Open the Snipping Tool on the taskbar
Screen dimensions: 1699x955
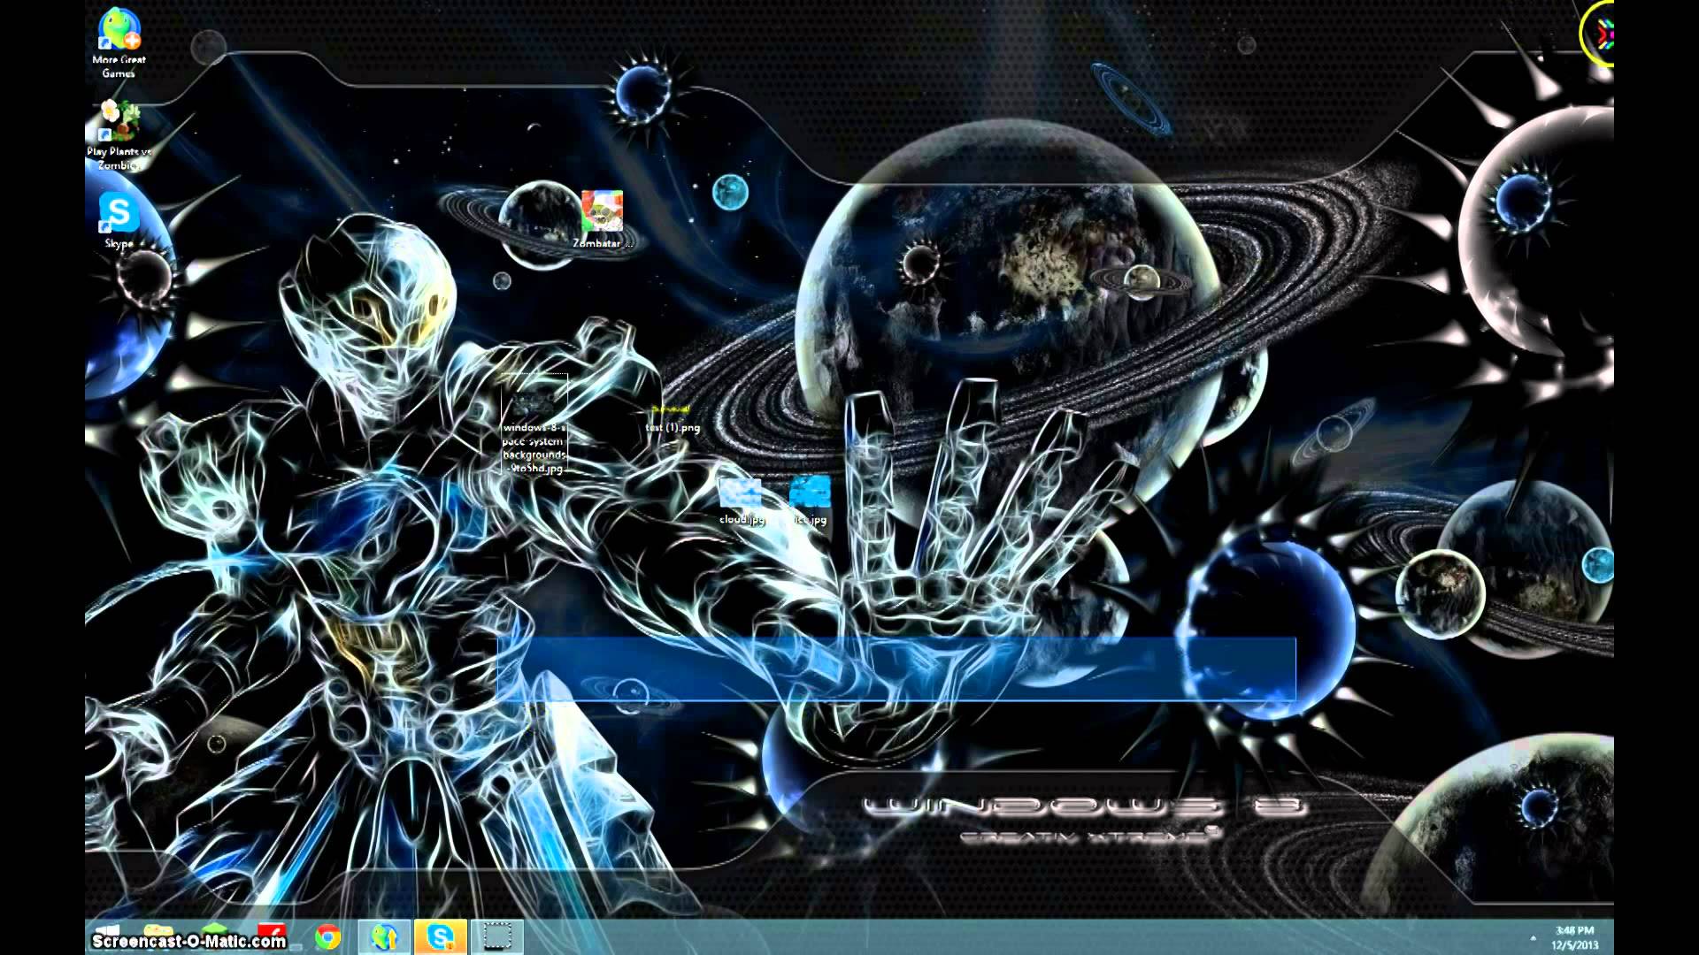pos(498,936)
